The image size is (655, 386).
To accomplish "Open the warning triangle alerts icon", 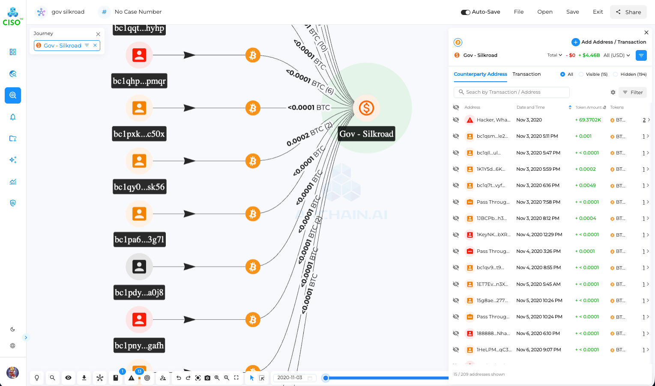I will click(132, 378).
